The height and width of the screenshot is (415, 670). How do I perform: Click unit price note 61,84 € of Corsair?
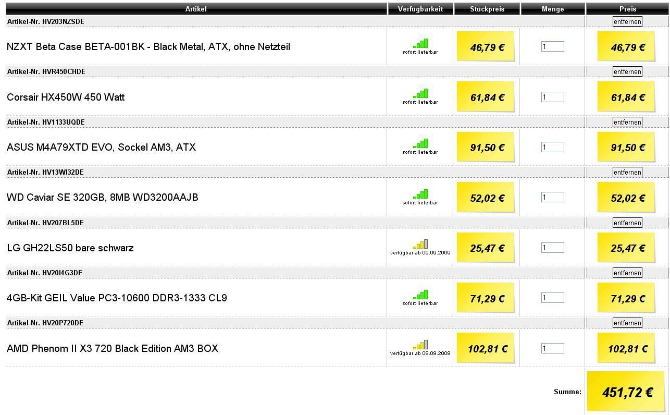(x=486, y=97)
